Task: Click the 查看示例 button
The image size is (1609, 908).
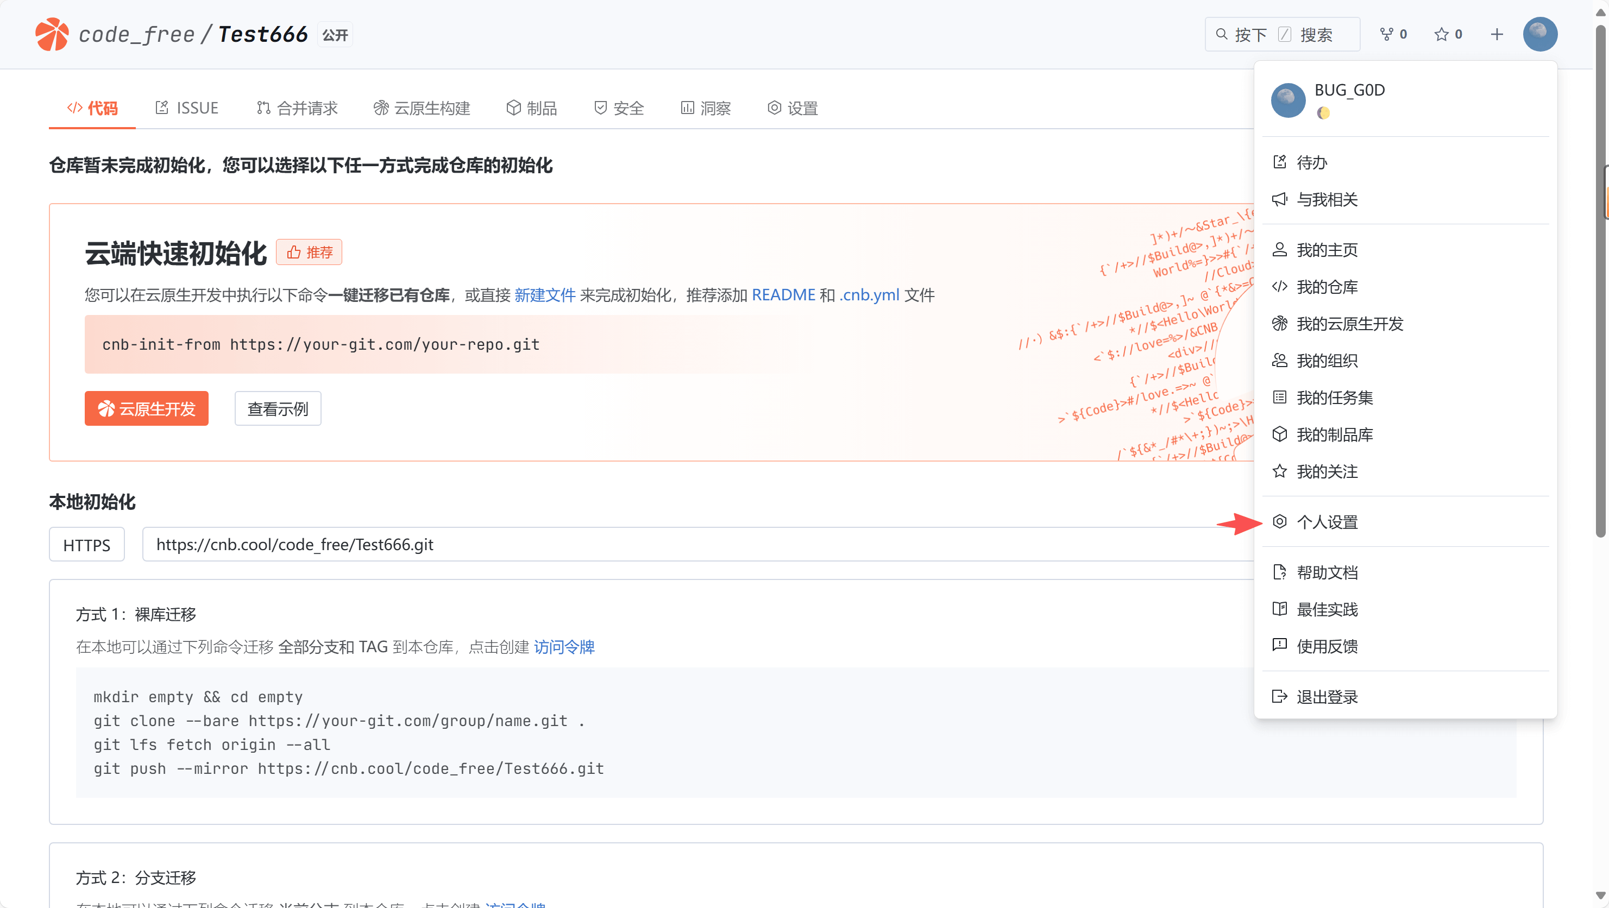Action: tap(278, 408)
